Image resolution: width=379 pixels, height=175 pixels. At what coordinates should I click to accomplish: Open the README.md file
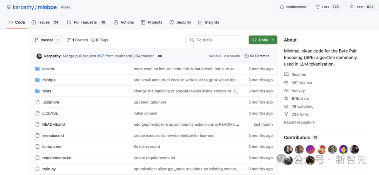(53, 124)
